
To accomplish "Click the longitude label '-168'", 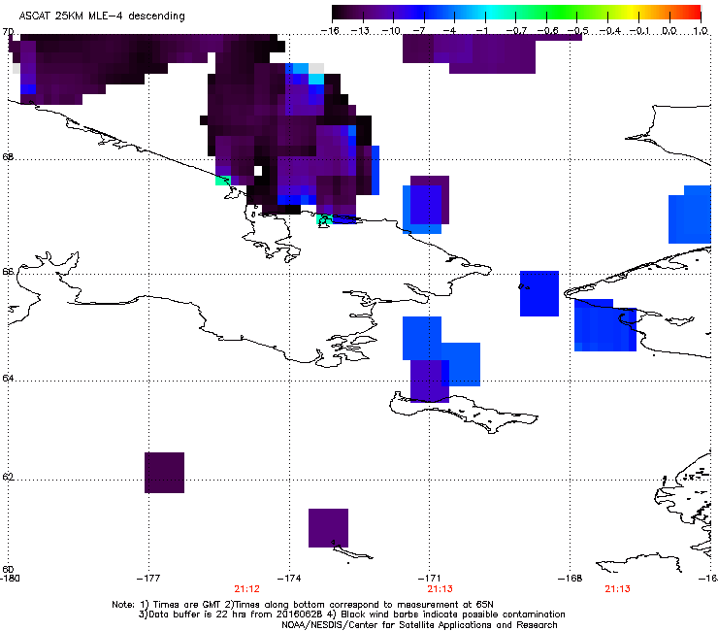I will [571, 579].
